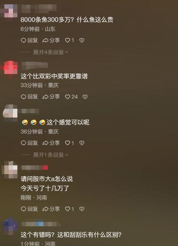Share the 这个比双彩中奖率更靠谱 comment
The width and height of the screenshot is (178, 246).
tap(51, 97)
